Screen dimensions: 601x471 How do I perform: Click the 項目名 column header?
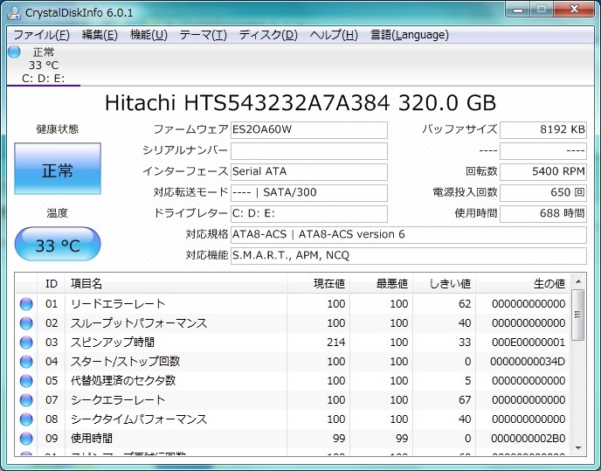(176, 284)
